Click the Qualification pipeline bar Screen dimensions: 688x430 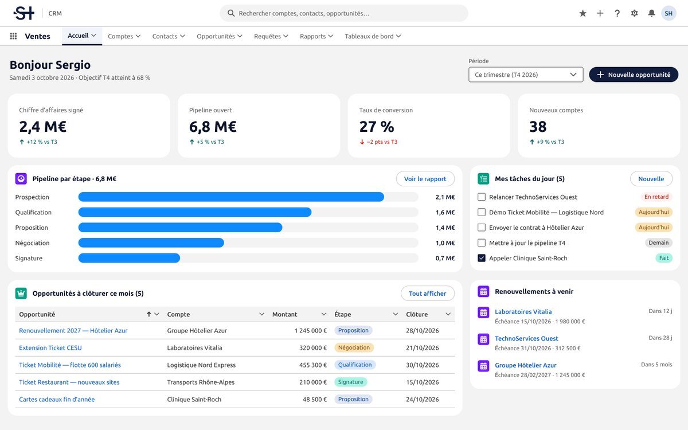195,212
